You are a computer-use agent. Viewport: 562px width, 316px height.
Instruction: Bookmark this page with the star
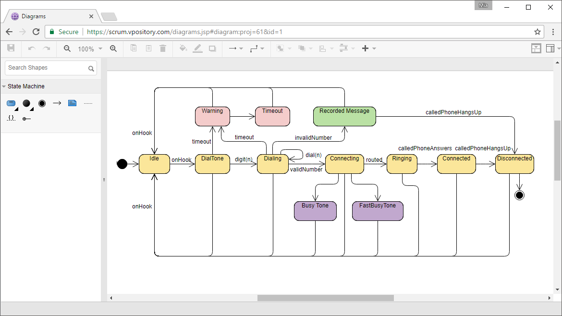pos(538,32)
